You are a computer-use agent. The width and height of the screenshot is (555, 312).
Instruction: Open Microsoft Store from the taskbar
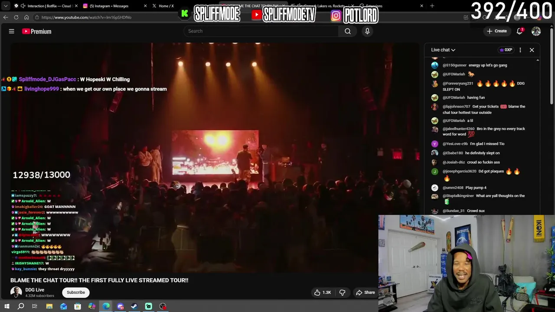78,306
